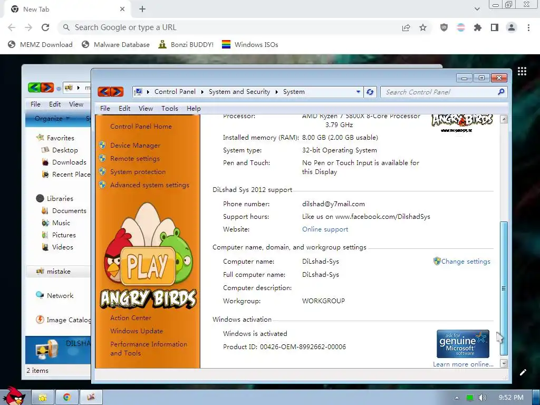Go forward in the System control panel window

click(117, 92)
